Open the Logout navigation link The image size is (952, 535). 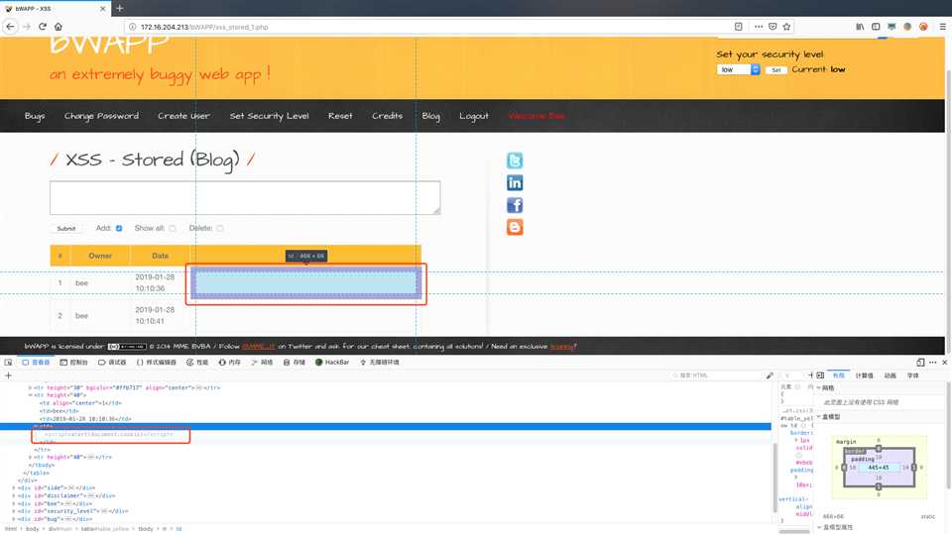474,116
